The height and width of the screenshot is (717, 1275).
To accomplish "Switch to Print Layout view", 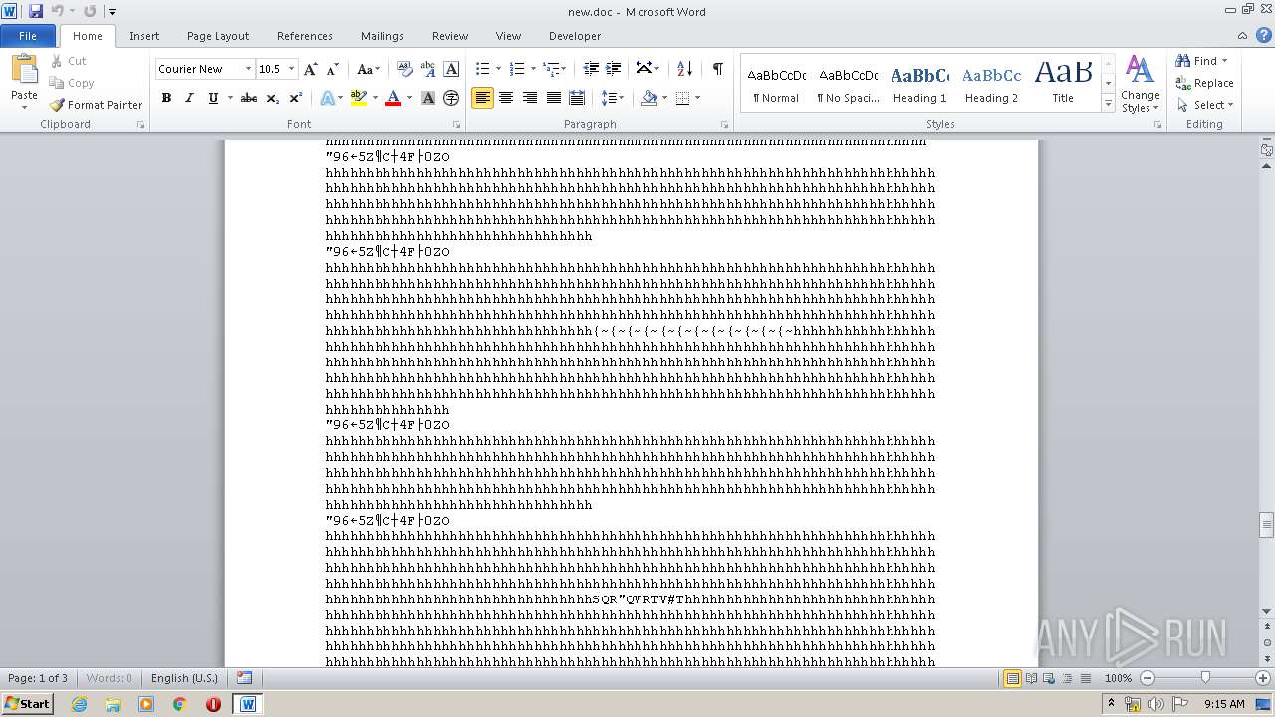I will [x=1012, y=678].
